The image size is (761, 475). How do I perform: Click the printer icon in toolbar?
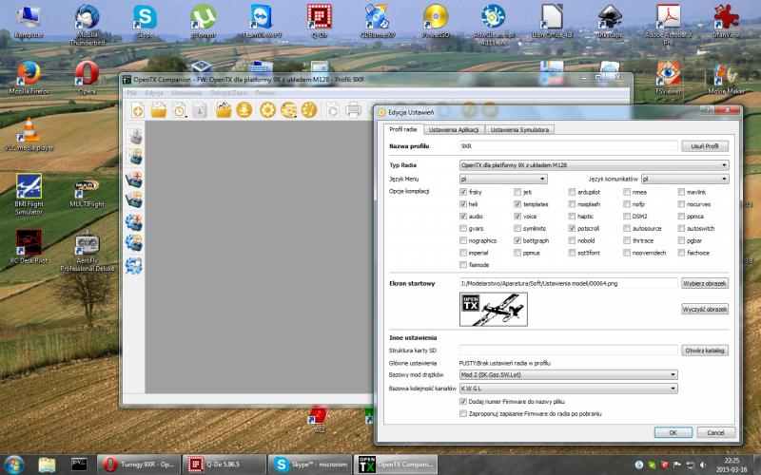(353, 110)
